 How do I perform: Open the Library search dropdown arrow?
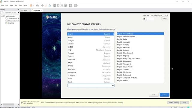pyautogui.click(x=18, y=13)
